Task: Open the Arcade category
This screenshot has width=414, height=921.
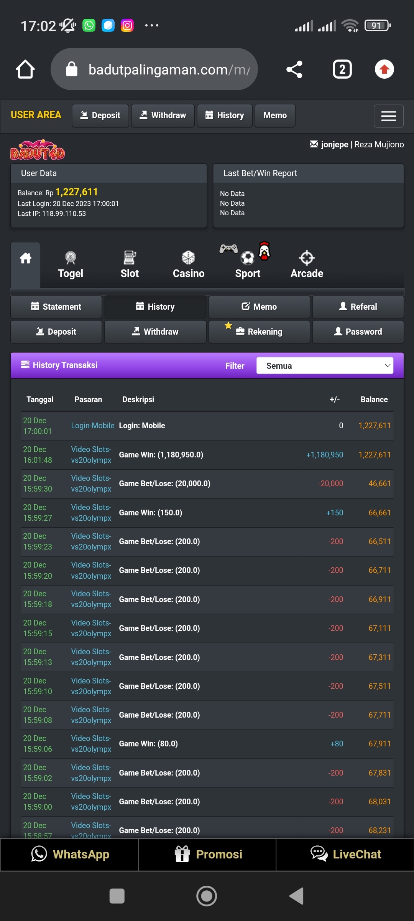Action: click(307, 265)
